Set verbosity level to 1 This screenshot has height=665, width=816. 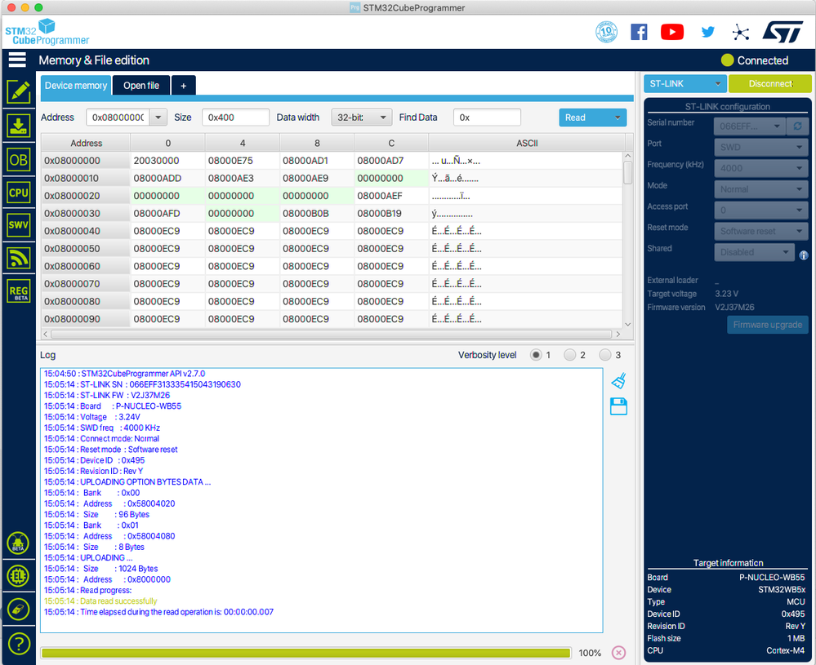point(536,355)
